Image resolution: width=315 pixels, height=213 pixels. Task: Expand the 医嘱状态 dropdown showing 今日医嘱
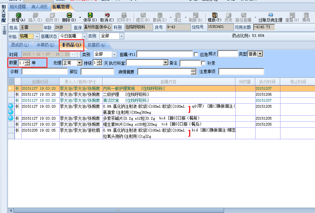coord(84,37)
